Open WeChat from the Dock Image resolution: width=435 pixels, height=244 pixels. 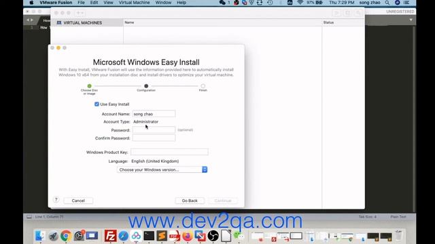(x=239, y=236)
